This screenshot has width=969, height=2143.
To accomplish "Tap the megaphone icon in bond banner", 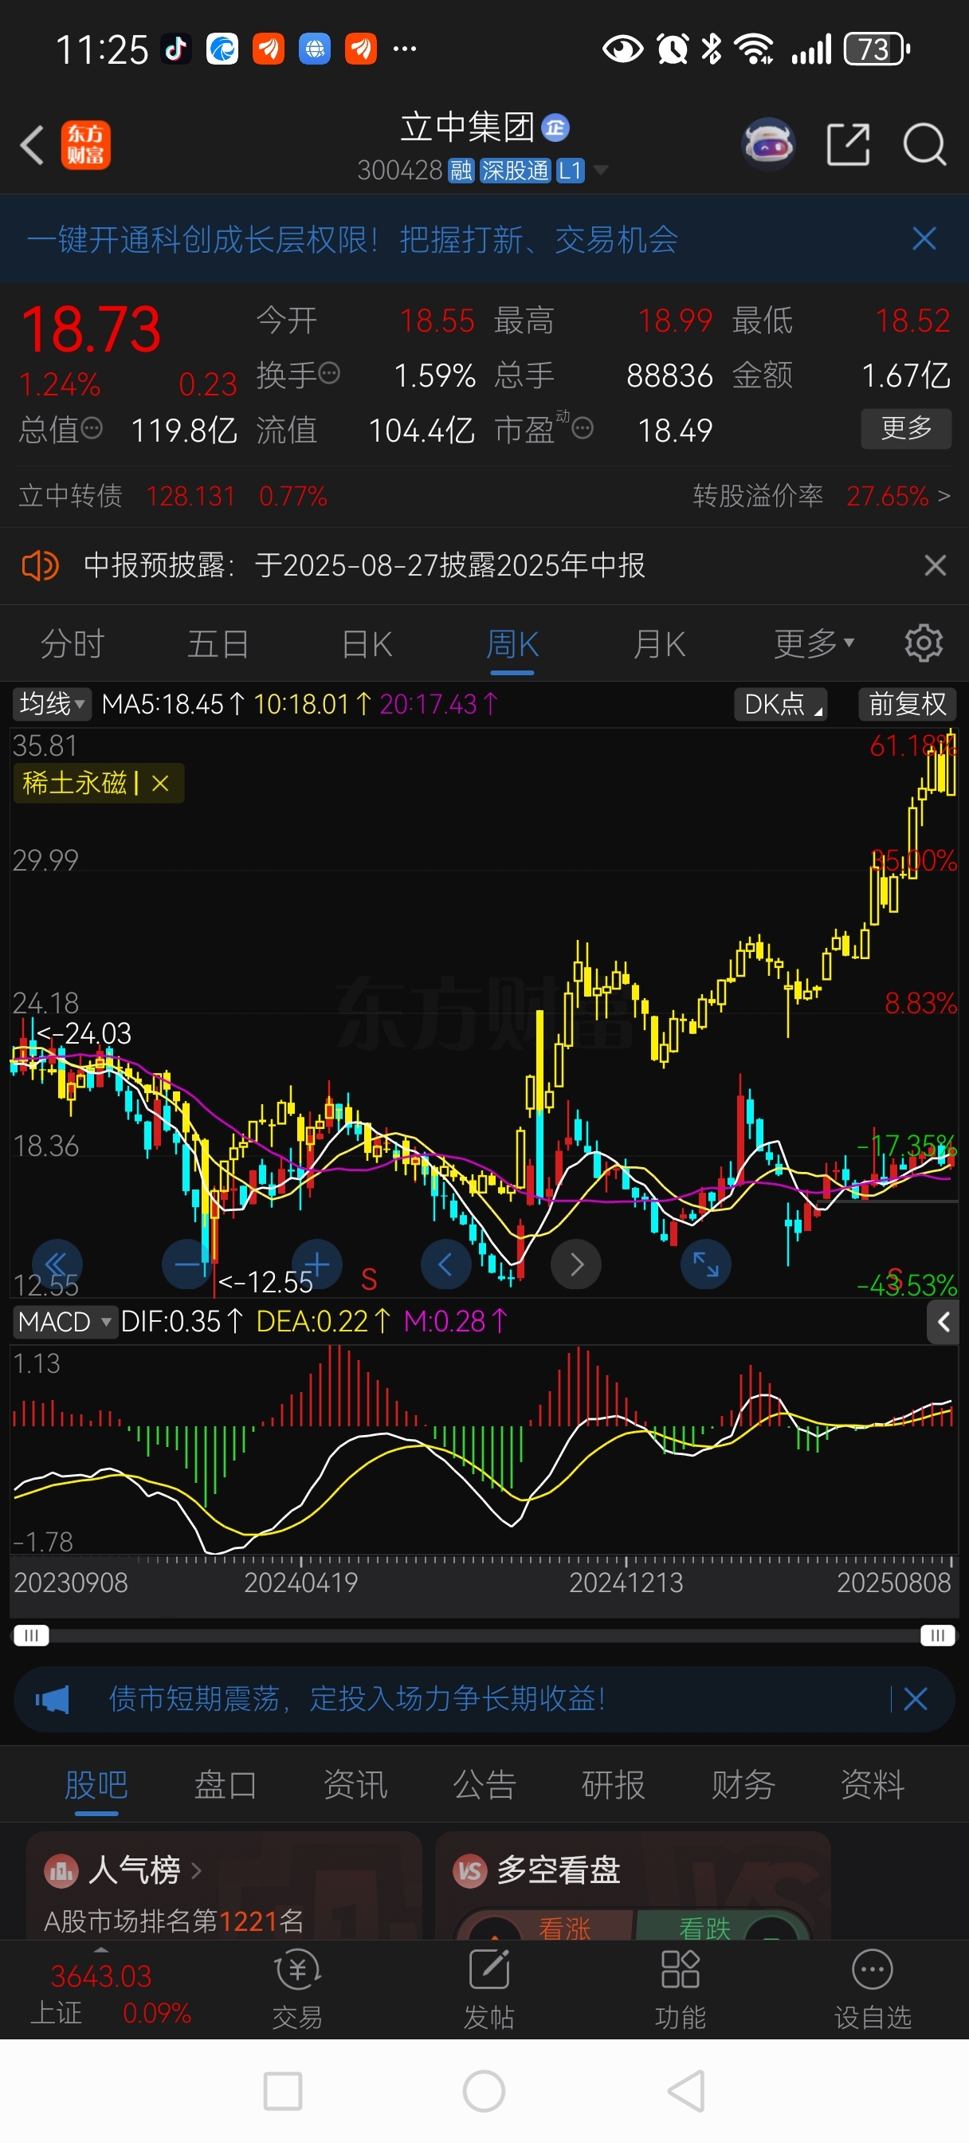I will [x=53, y=1699].
